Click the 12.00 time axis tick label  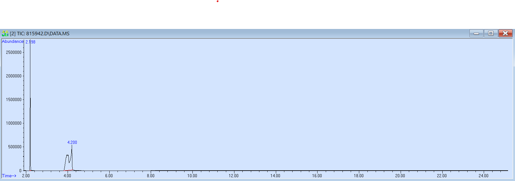tap(233, 176)
